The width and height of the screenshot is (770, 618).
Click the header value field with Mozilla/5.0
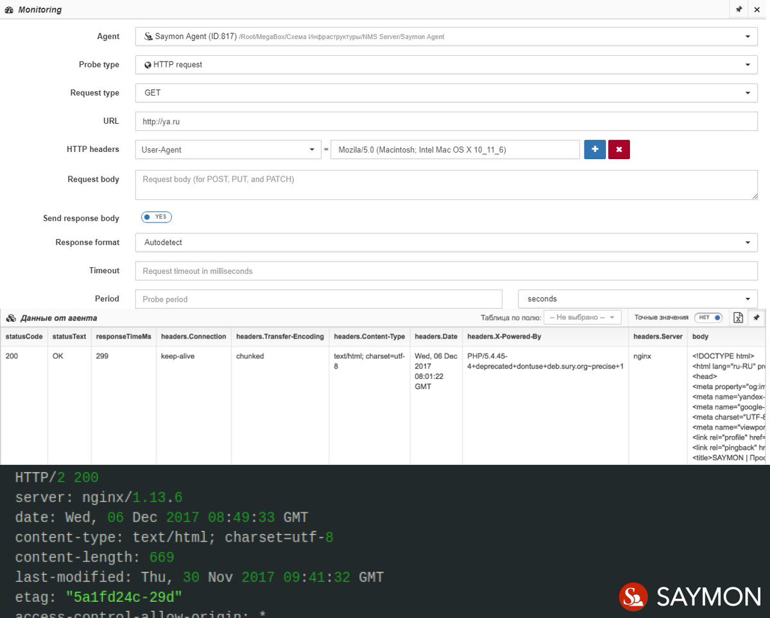tap(455, 149)
